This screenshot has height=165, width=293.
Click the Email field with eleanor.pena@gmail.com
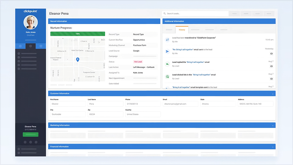180,104
